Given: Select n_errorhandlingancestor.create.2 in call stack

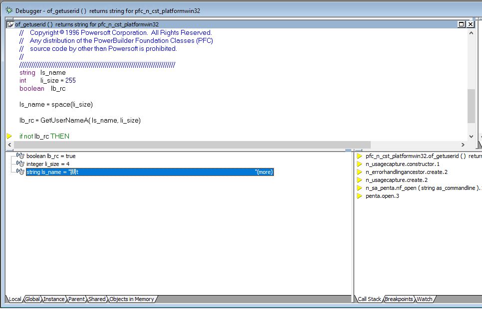Looking at the screenshot, I should pos(406,172).
